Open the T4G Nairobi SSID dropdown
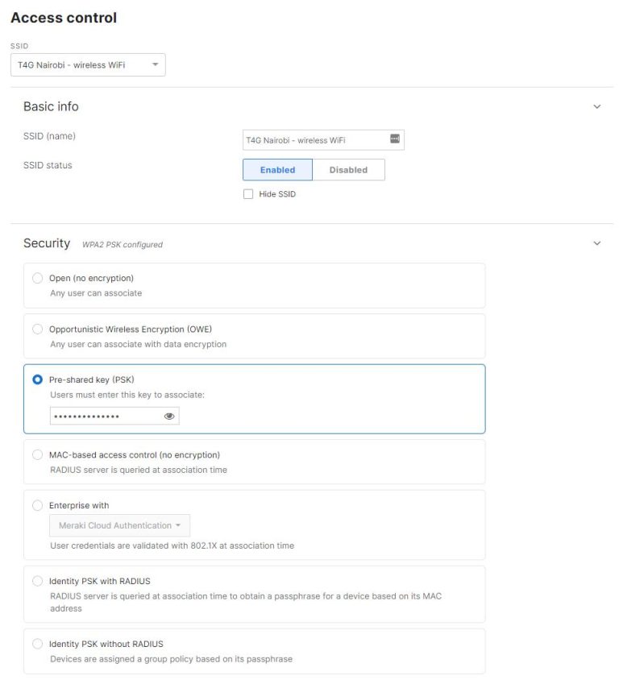This screenshot has width=619, height=680. click(88, 64)
